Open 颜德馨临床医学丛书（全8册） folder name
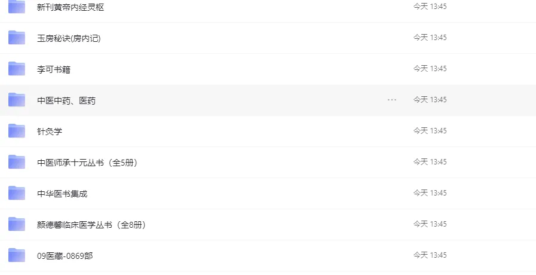 [x=91, y=225]
